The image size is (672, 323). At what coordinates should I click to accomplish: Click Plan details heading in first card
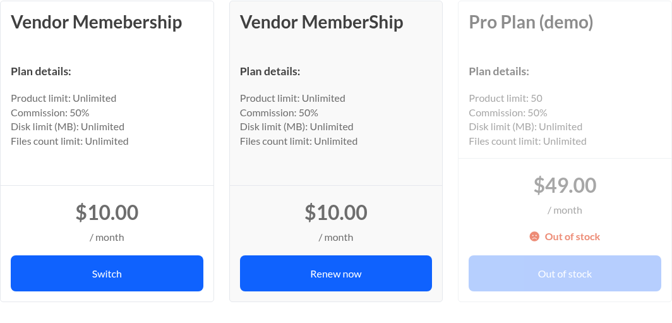click(41, 71)
